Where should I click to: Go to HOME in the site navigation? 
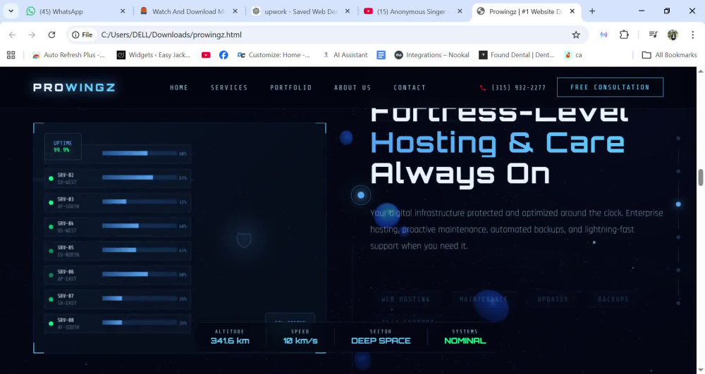pyautogui.click(x=179, y=87)
